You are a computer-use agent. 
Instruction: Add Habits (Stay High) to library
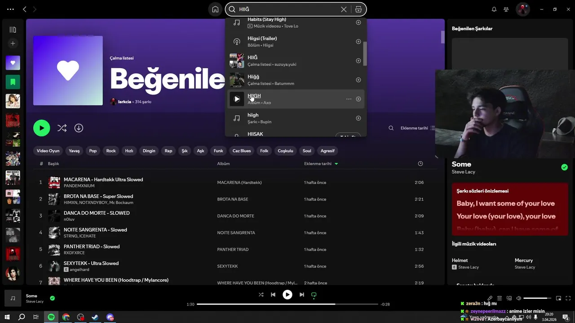[358, 22]
